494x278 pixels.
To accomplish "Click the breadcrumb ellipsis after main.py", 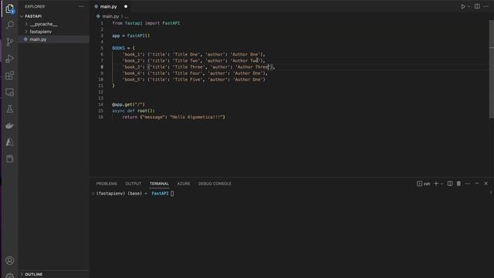I will click(x=127, y=16).
